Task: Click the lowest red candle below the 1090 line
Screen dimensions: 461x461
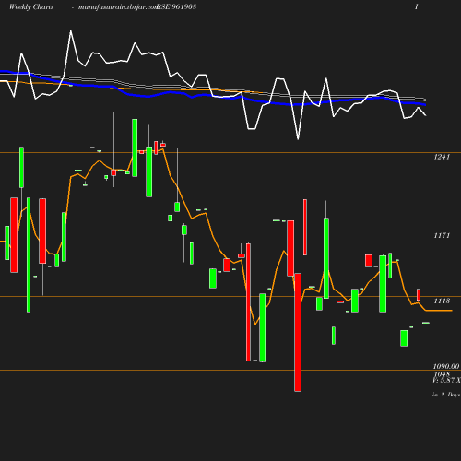Action: click(298, 332)
